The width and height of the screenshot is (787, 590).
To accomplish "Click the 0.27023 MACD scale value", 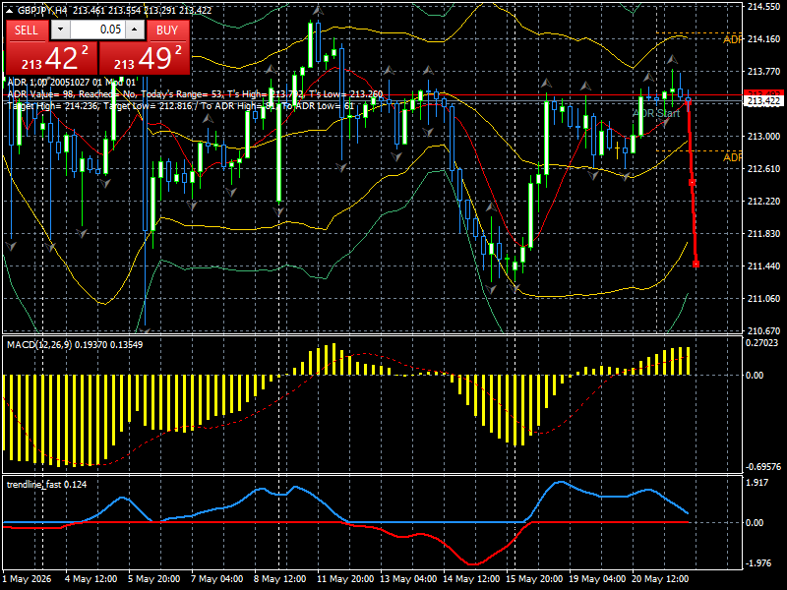I will pyautogui.click(x=761, y=343).
